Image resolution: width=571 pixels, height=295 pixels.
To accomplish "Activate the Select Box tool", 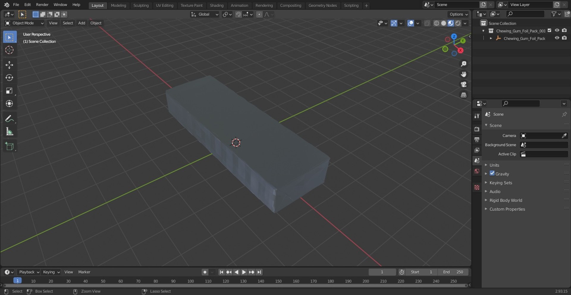I will pyautogui.click(x=10, y=37).
